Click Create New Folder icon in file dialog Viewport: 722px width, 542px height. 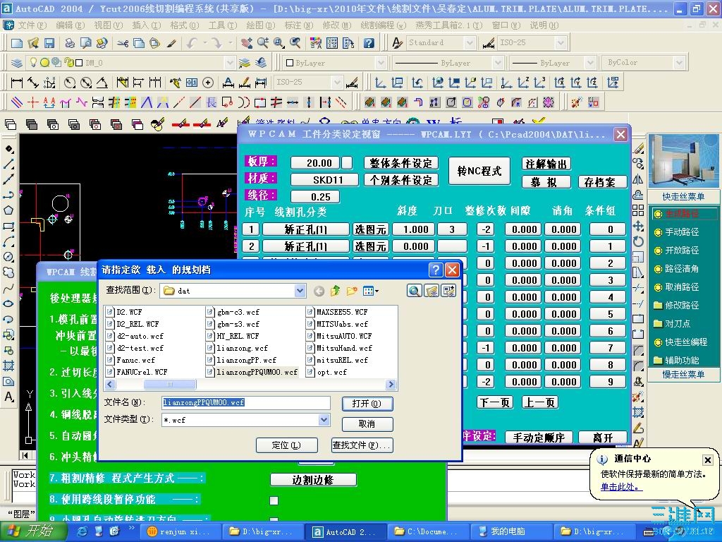click(x=352, y=291)
